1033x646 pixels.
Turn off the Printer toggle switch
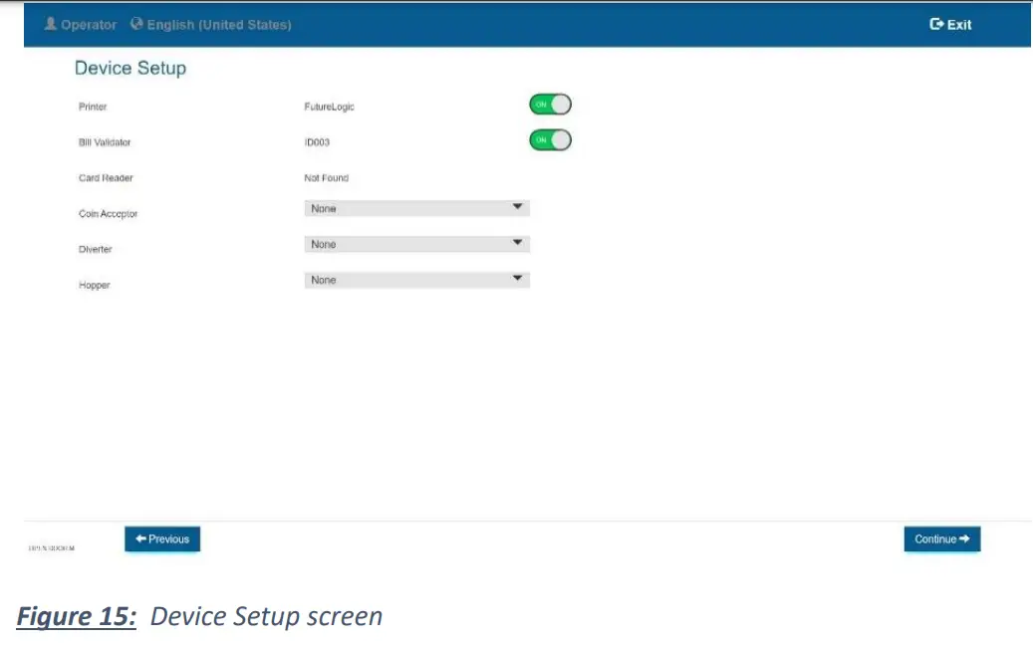[x=550, y=106]
